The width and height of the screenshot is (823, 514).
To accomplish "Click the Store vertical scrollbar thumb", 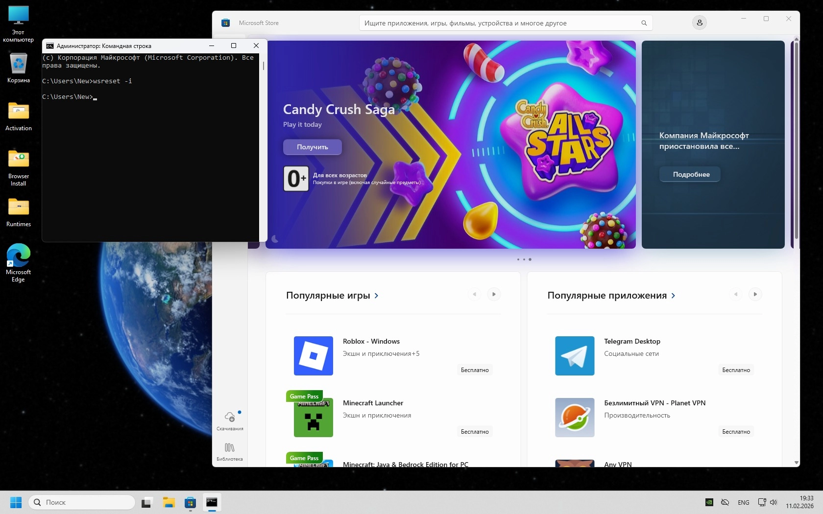I will (797, 140).
